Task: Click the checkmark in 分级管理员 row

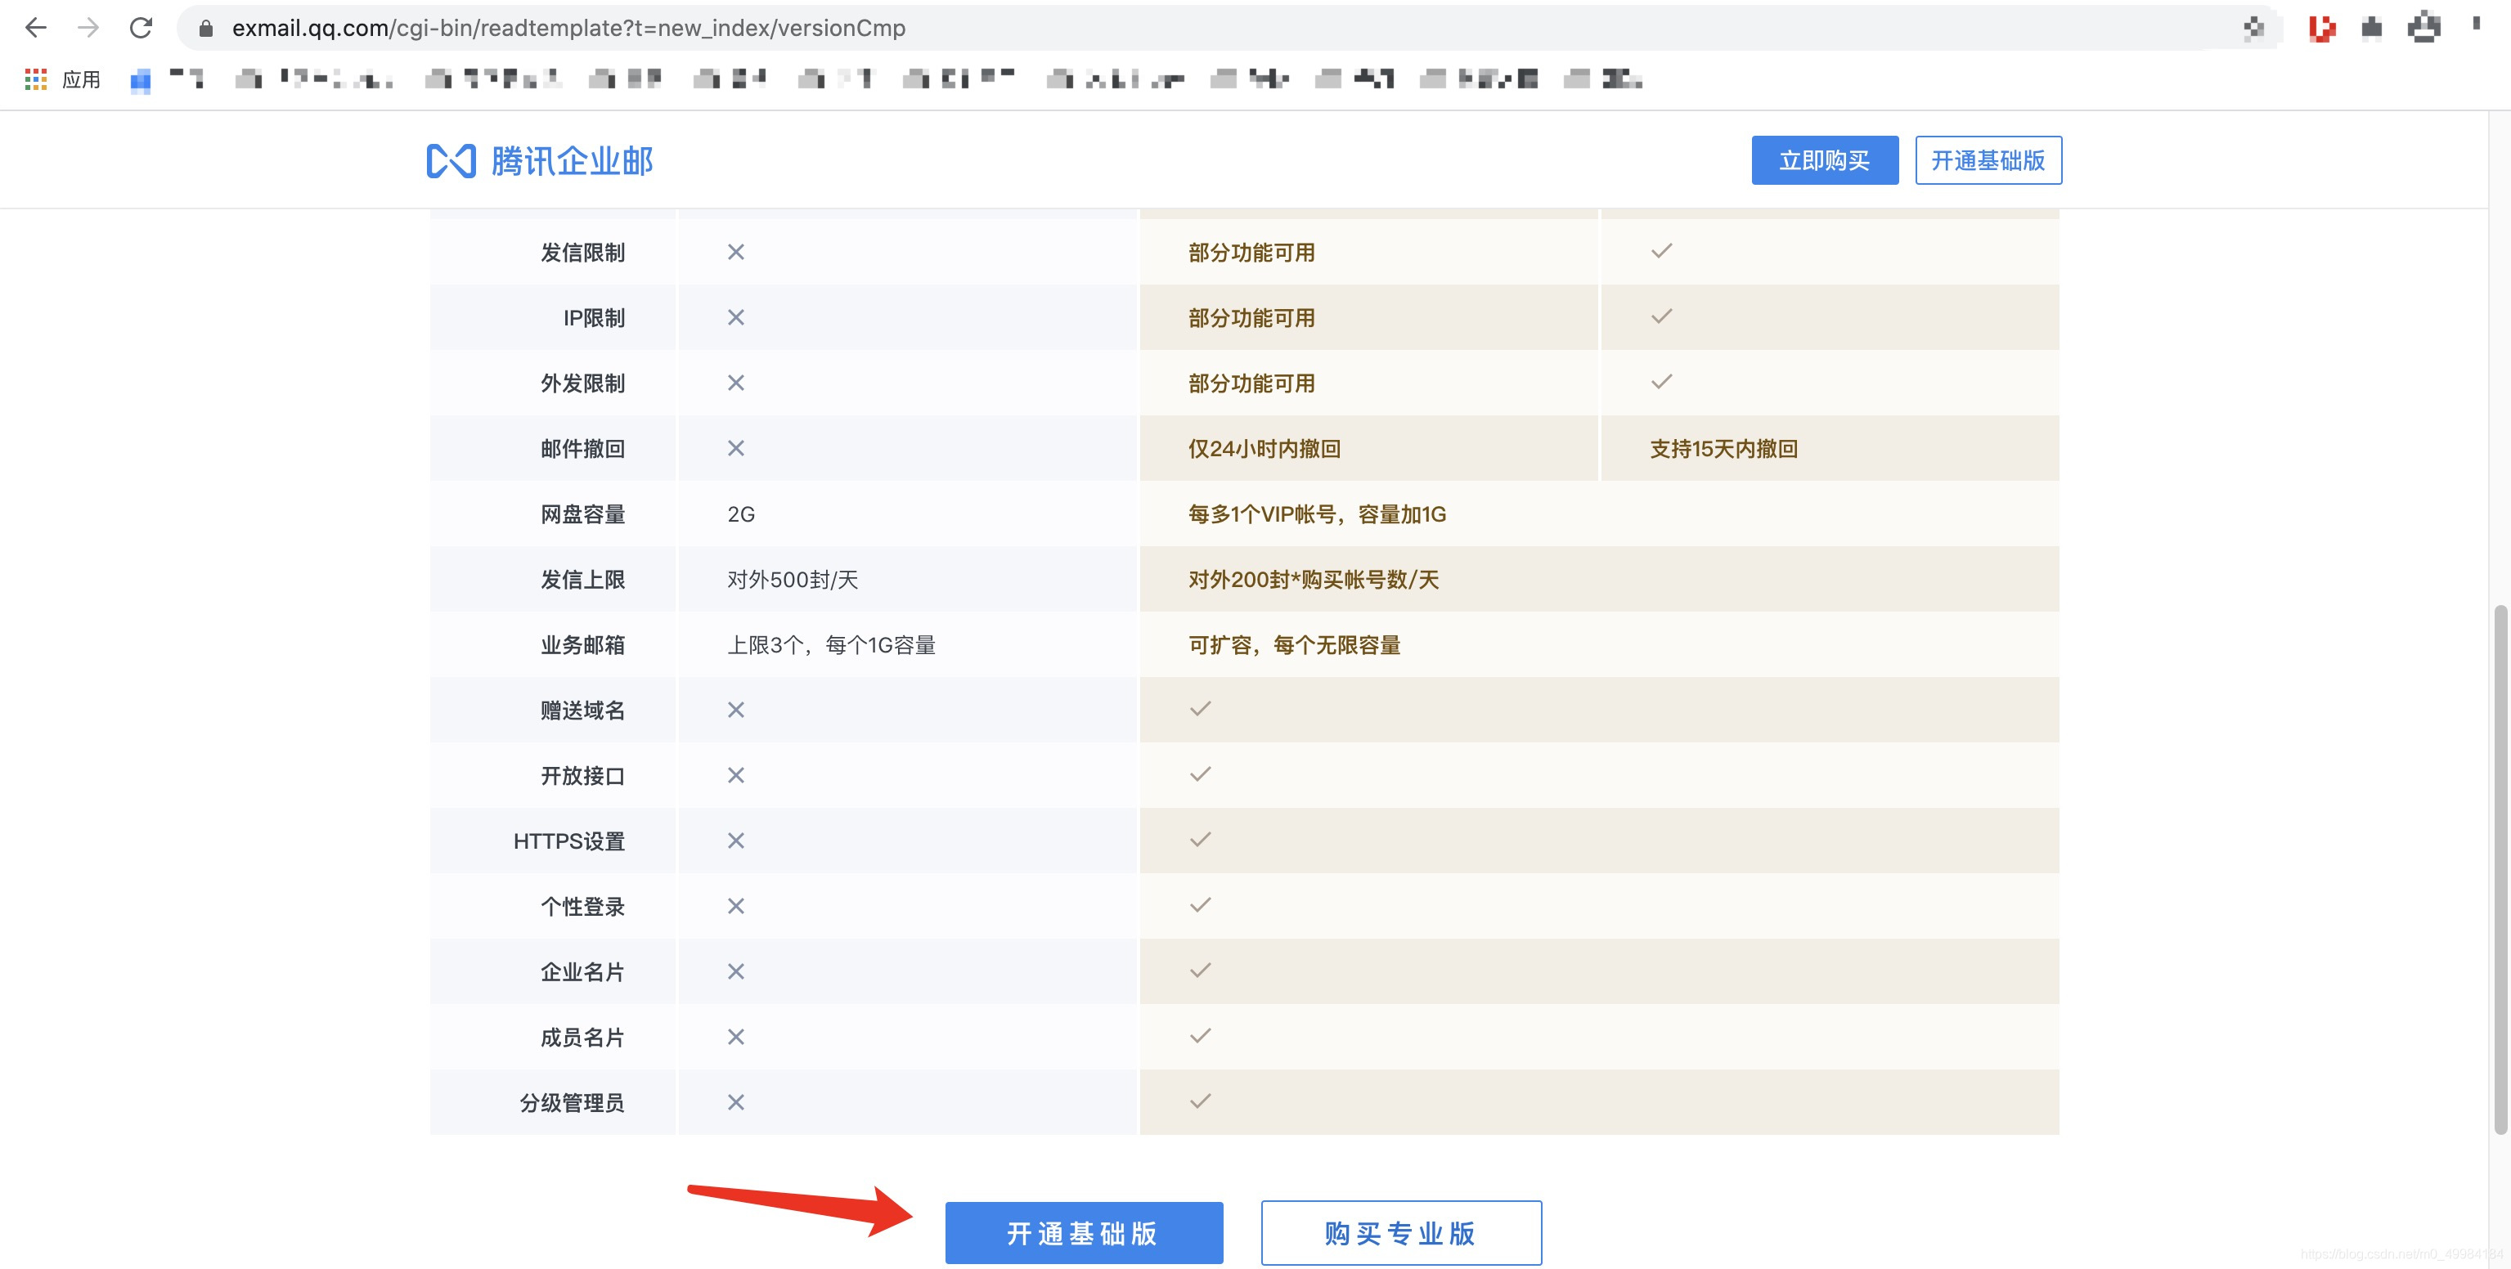Action: coord(1200,1101)
